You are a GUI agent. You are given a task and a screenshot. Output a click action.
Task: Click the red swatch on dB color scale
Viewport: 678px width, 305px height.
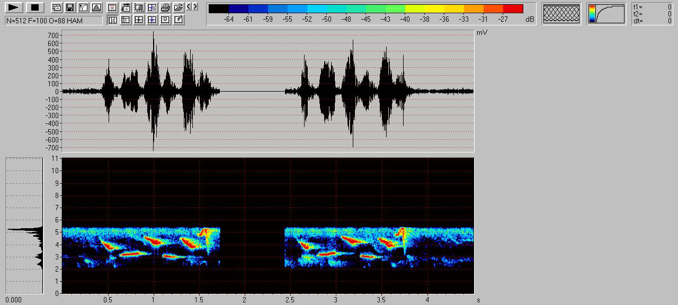click(x=513, y=9)
